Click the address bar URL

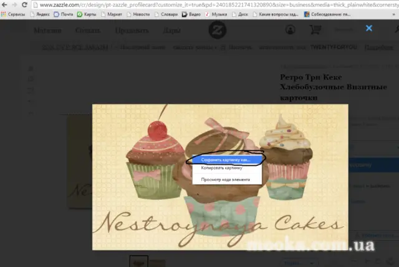pyautogui.click(x=219, y=5)
